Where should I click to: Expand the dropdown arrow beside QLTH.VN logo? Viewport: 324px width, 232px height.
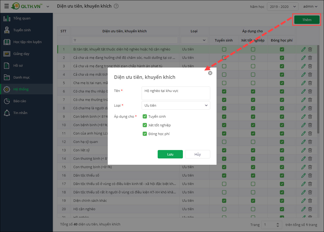48,7
